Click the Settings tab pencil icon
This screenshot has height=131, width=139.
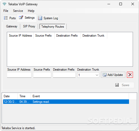[21, 17]
